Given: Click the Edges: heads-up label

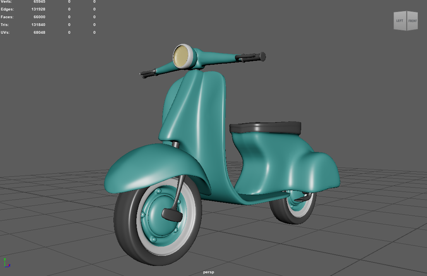Looking at the screenshot, I should (x=7, y=9).
